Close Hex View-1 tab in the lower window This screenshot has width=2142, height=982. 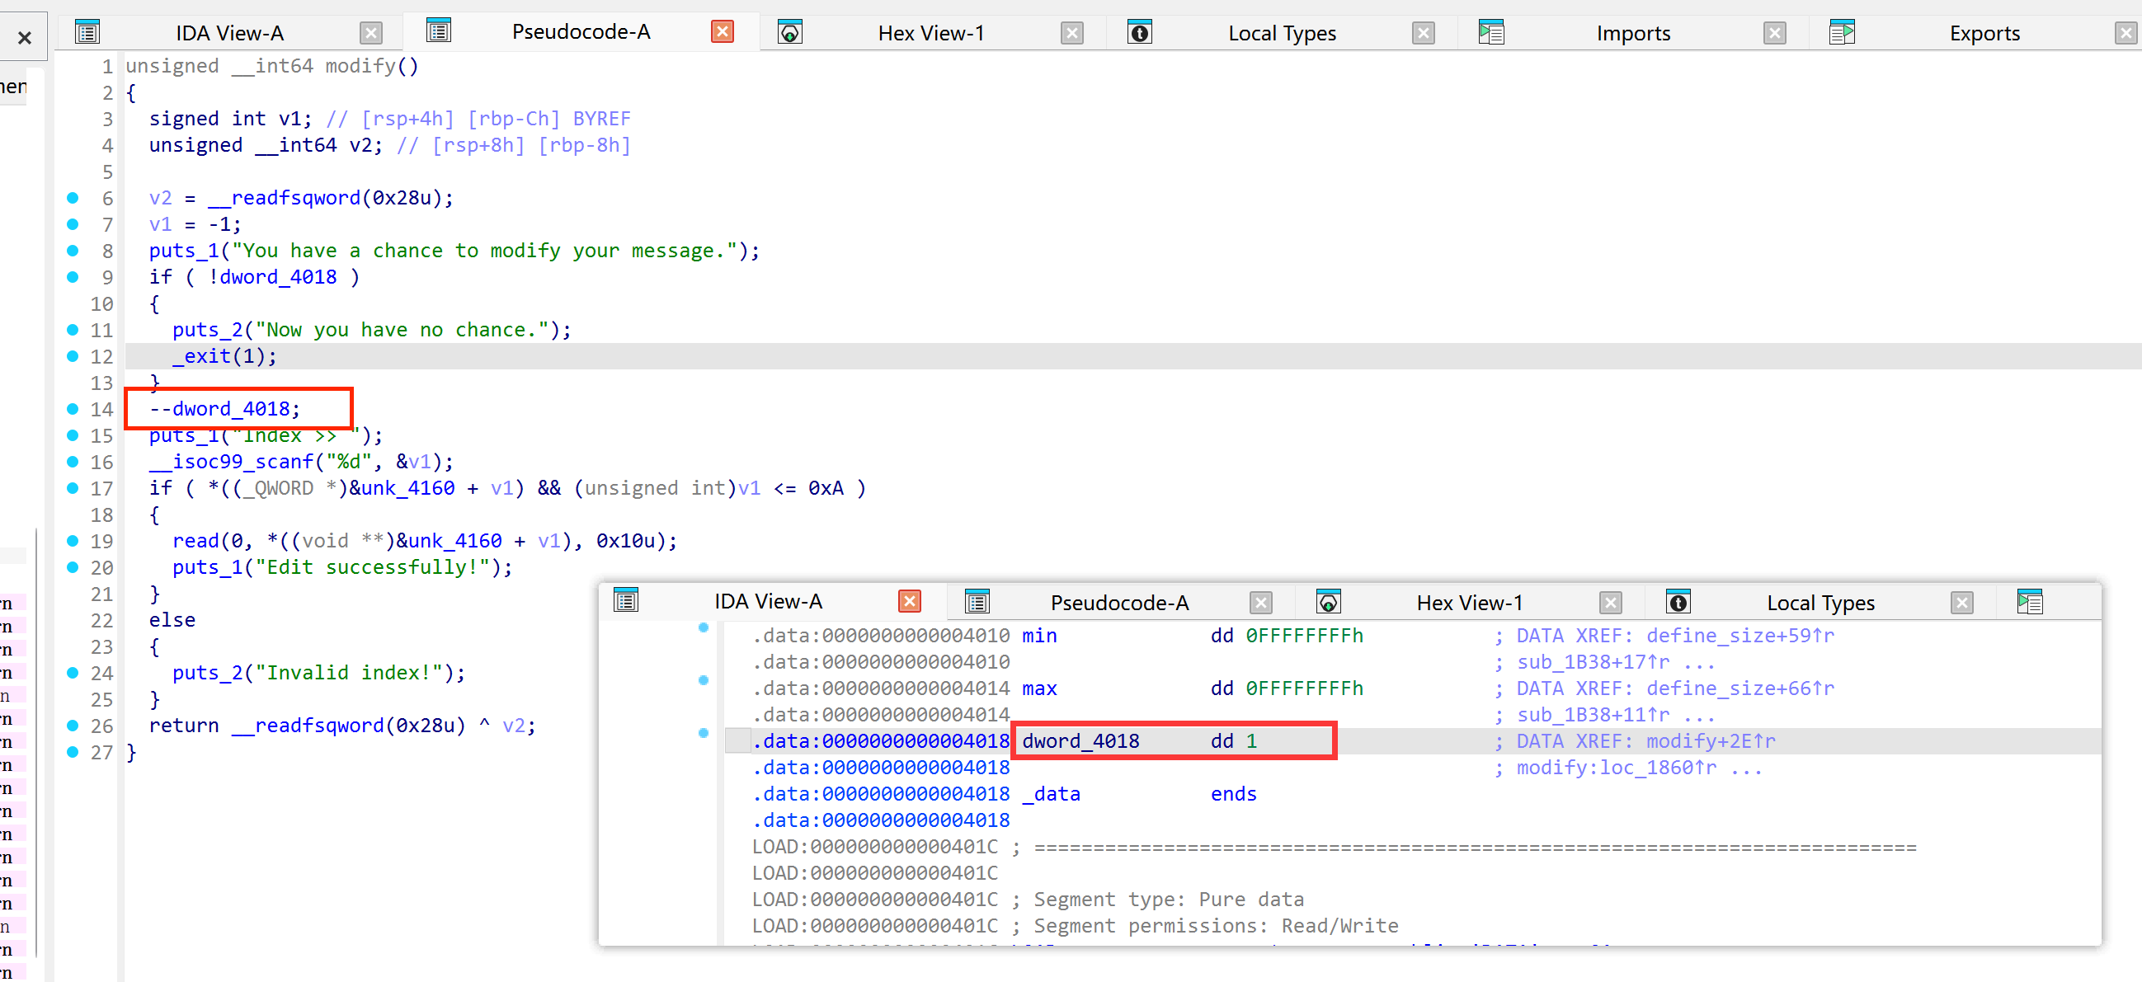coord(1611,603)
